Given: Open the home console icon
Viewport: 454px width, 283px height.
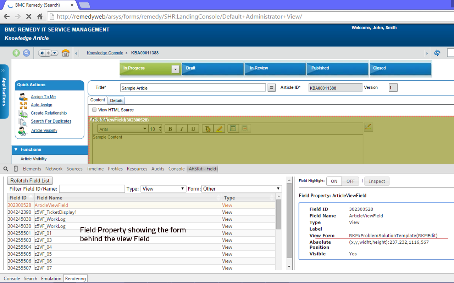Looking at the screenshot, I should tap(66, 52).
